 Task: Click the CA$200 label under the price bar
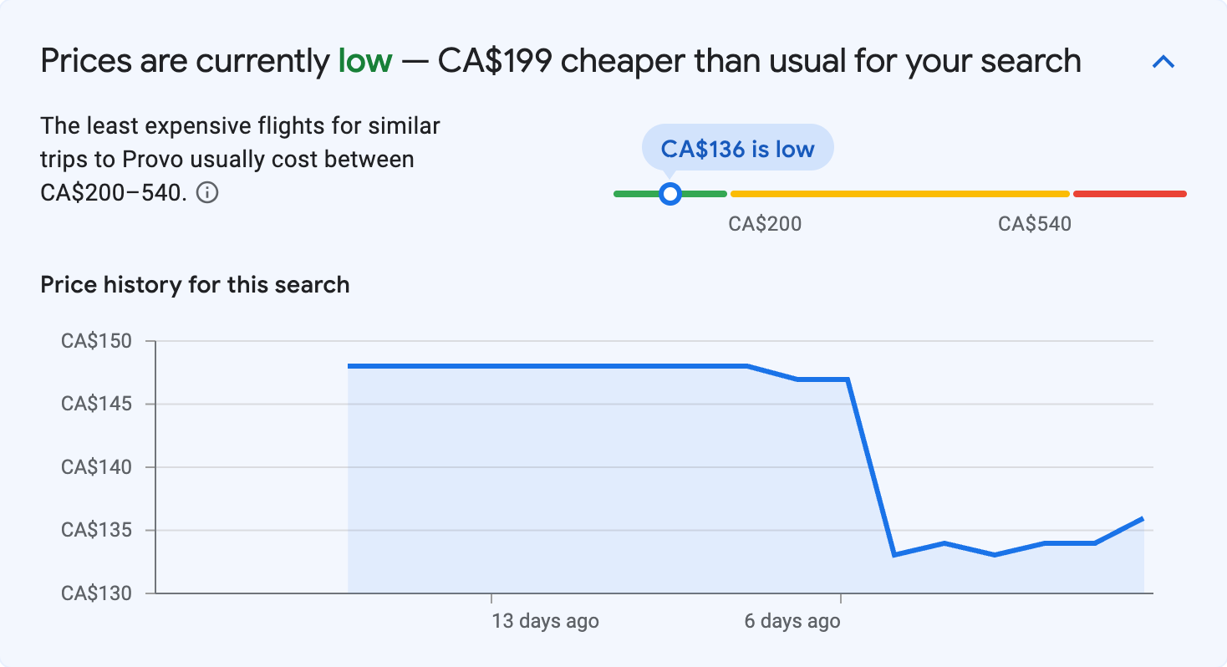click(765, 223)
